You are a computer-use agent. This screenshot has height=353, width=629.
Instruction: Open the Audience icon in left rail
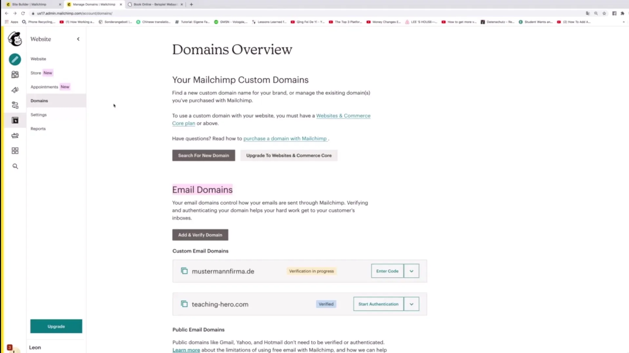click(x=15, y=75)
